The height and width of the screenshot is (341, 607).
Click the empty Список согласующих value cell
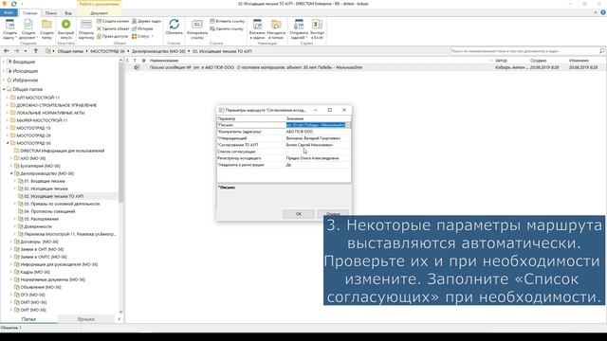(x=318, y=152)
